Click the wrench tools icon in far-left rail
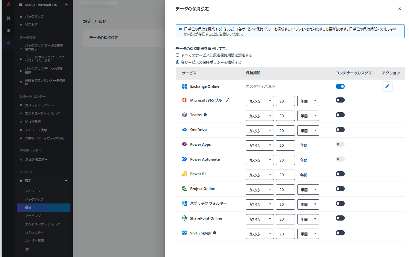Screen dimensions: 409x257 pos(8,18)
